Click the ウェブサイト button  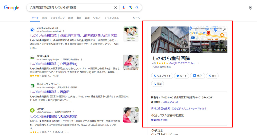pyautogui.click(x=162, y=76)
